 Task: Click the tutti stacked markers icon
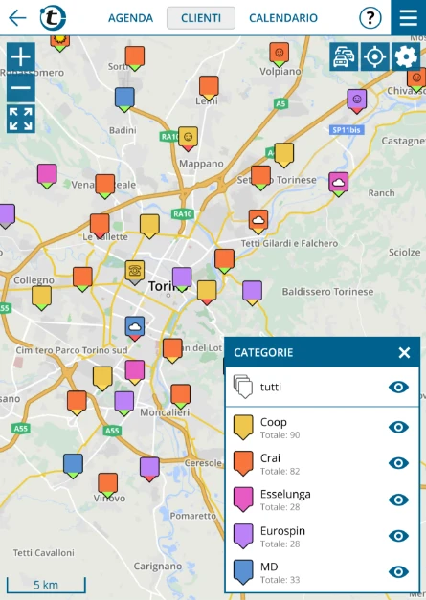pos(243,387)
